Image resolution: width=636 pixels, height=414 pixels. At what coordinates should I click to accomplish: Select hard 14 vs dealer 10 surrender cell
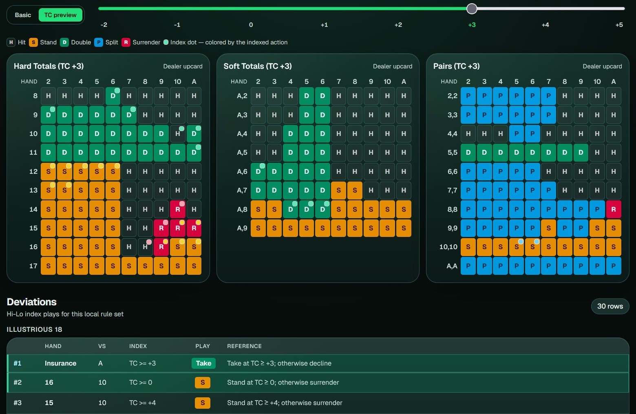(x=178, y=209)
